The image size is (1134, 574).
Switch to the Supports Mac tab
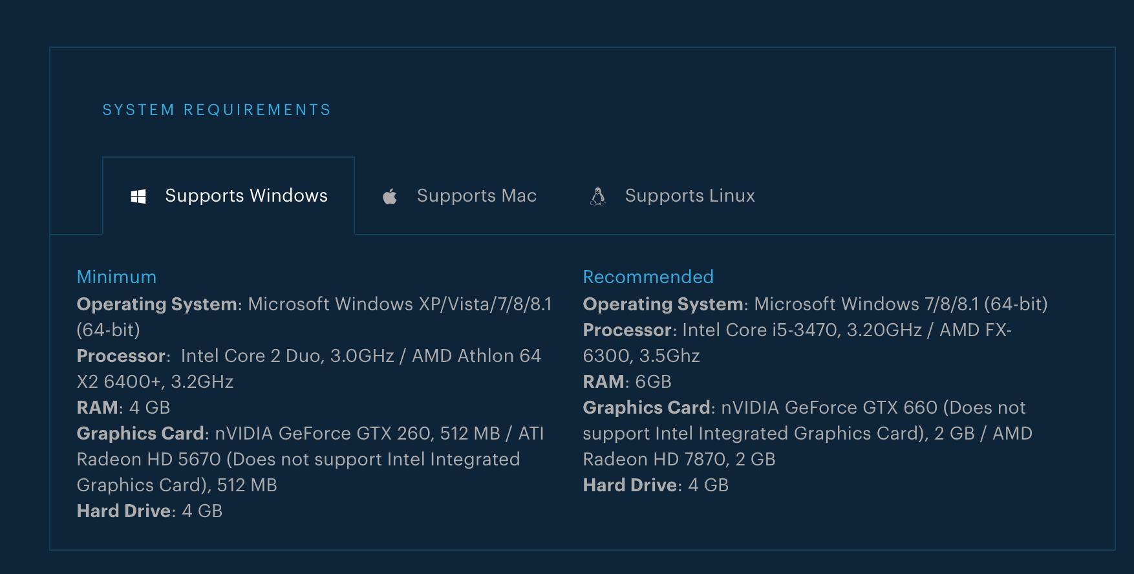point(460,196)
